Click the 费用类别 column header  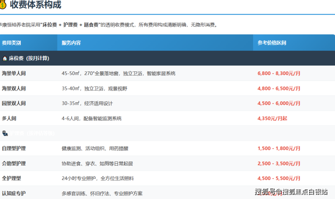[x=11, y=43]
